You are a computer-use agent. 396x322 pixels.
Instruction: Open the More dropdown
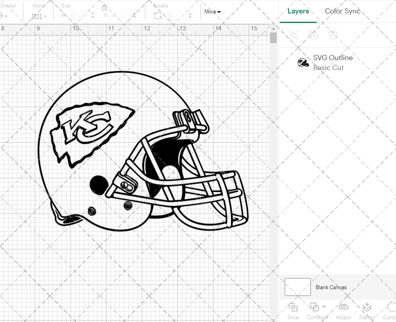[212, 12]
